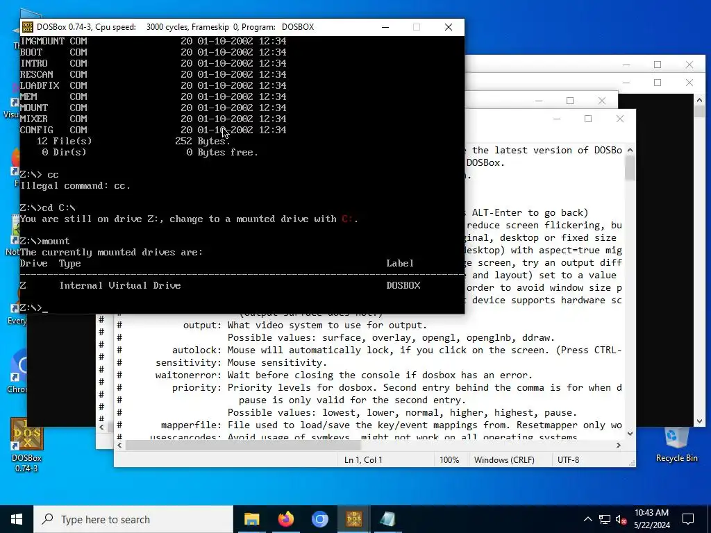Click the MIXER COM line in DOSBox
Viewport: 711px width, 533px height.
[153, 119]
